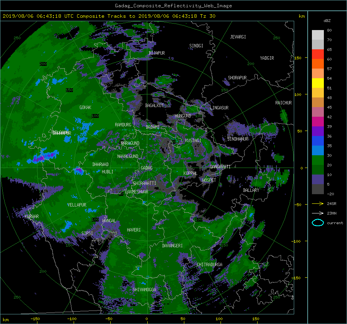Click the -20 value on dBZ scale
This screenshot has width=347, height=324.
click(330, 194)
